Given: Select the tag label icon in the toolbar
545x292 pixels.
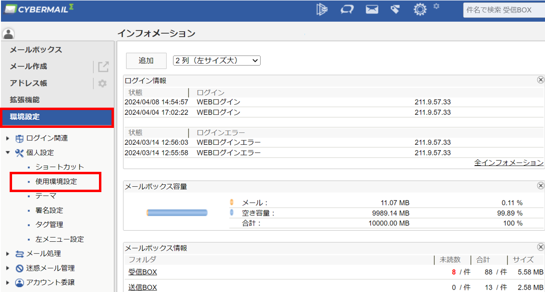Looking at the screenshot, I should tap(395, 9).
